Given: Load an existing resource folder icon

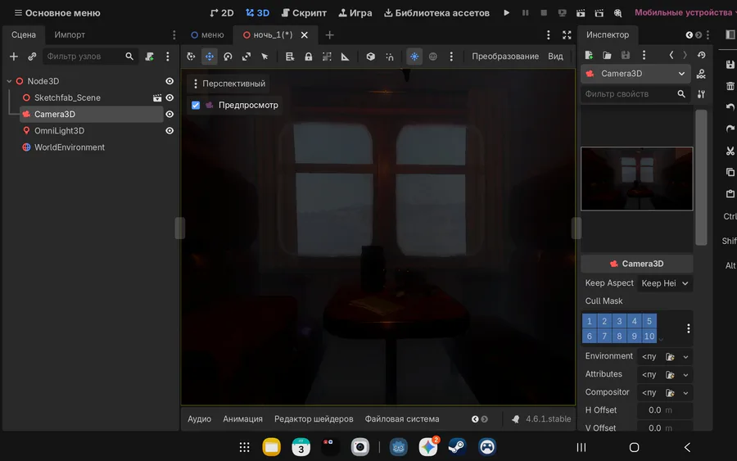Looking at the screenshot, I should point(607,55).
